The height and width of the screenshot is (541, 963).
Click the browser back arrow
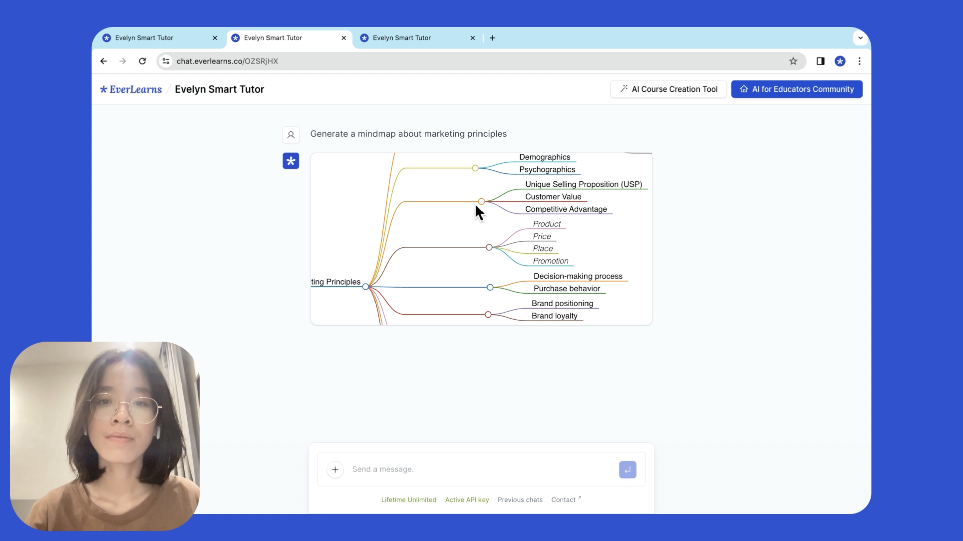tap(104, 61)
